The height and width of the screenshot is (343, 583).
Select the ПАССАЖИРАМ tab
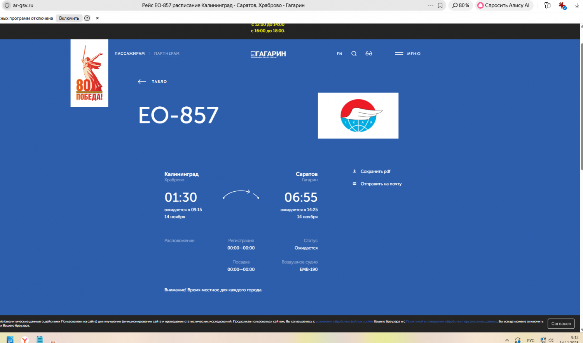129,54
